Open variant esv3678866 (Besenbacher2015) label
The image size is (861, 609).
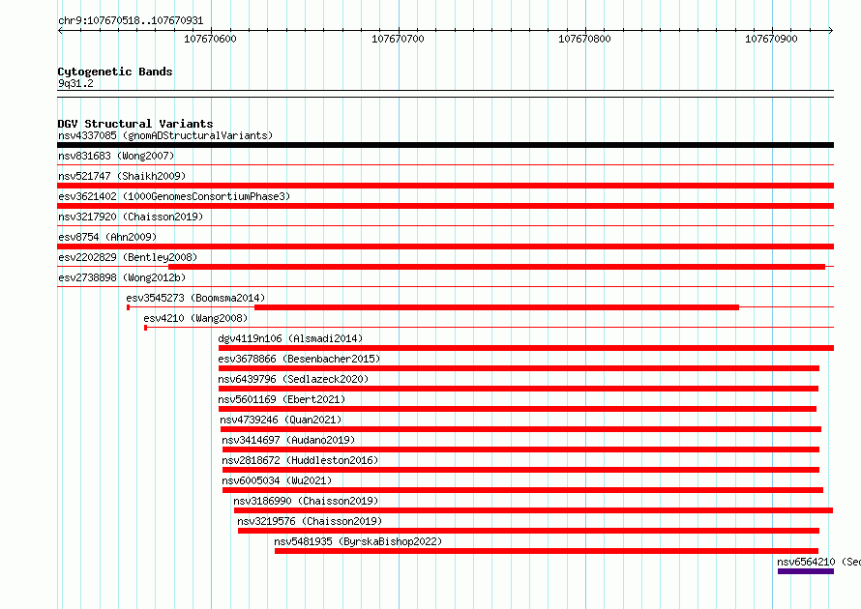click(x=299, y=359)
